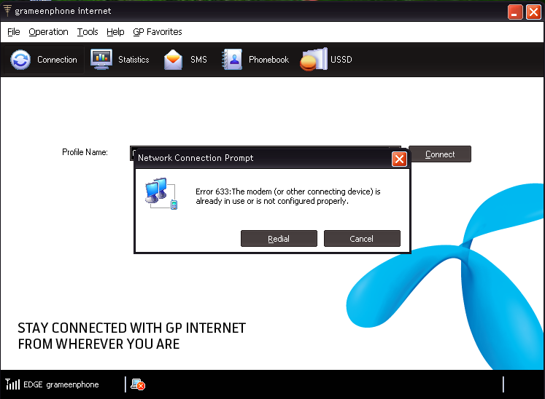
Task: Click the disconnected network status icon
Action: (x=138, y=384)
